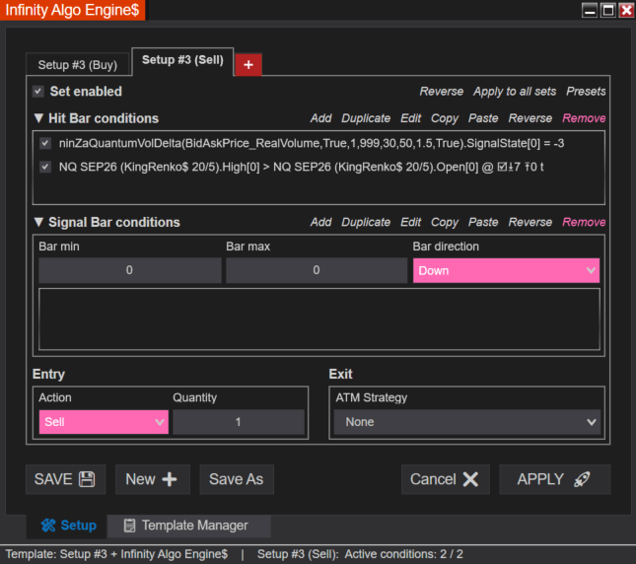
Task: Add a new setup with red plus
Action: 248,64
